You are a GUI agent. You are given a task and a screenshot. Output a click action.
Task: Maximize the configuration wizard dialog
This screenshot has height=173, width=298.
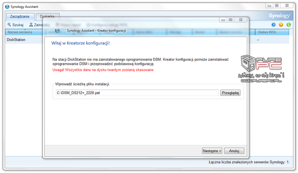(231, 20)
